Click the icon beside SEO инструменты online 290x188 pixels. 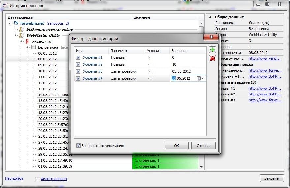(22, 29)
